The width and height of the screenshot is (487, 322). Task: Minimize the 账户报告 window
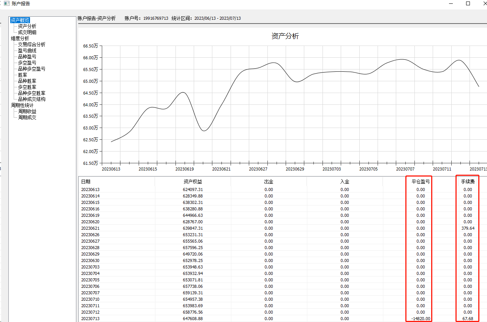[451, 3]
